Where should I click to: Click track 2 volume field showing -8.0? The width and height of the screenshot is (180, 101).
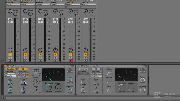(25, 22)
